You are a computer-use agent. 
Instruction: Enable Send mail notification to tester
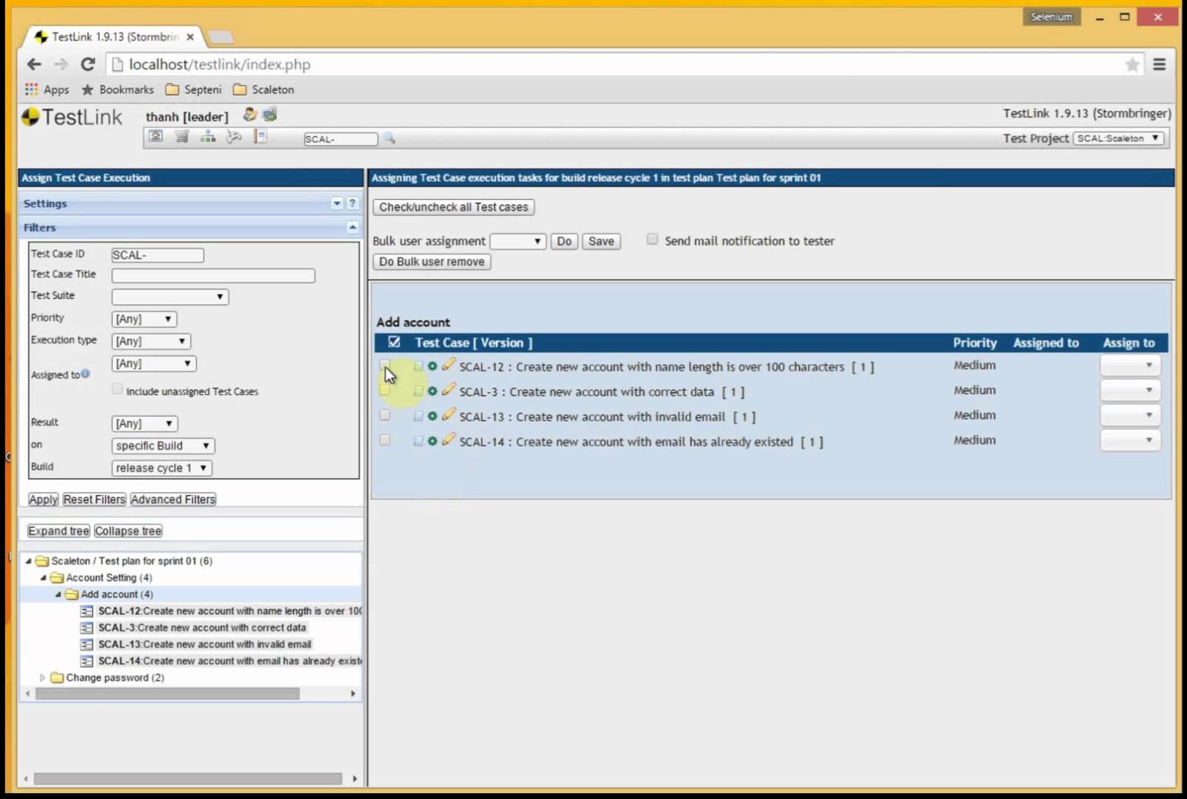pos(652,239)
